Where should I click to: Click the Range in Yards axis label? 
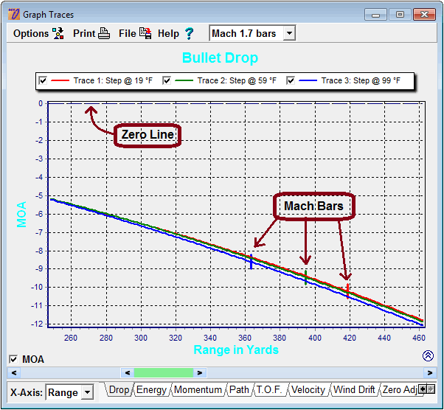[x=236, y=350]
